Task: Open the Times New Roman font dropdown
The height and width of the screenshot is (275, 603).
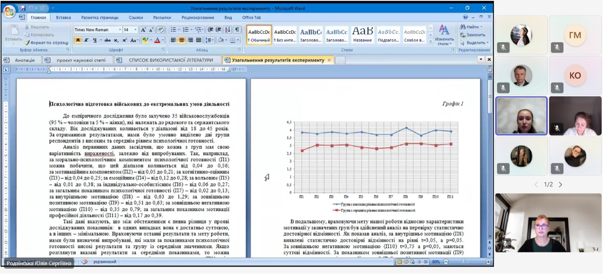Action: point(118,30)
